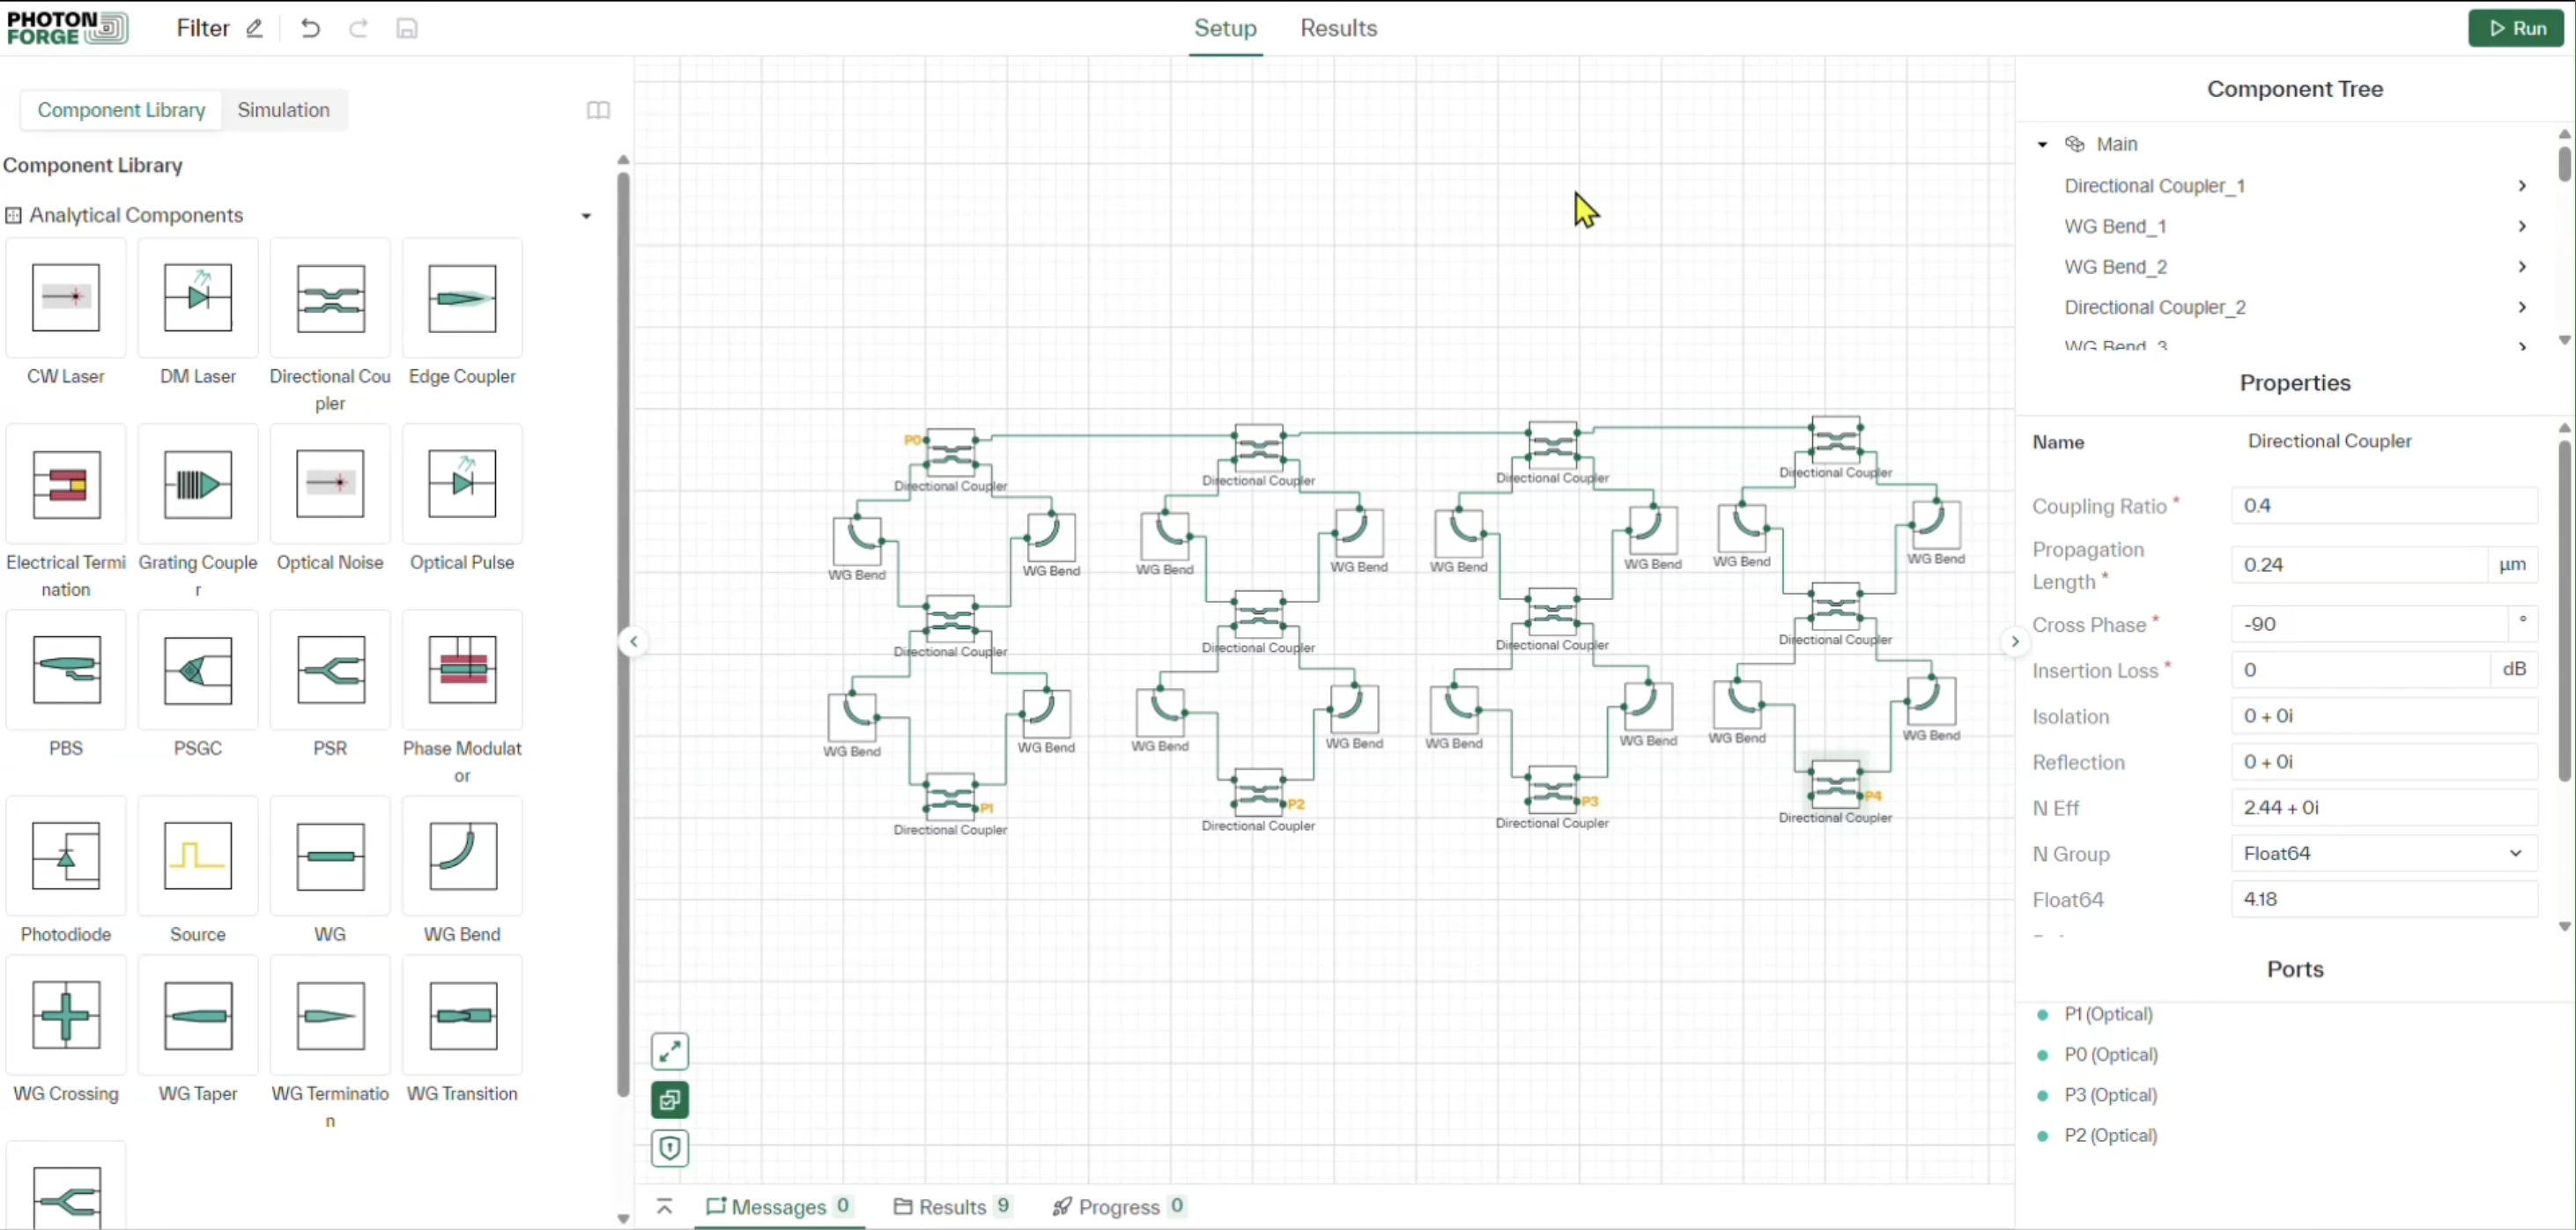Open the Results tab at the top
This screenshot has width=2576, height=1230.
tap(1338, 28)
